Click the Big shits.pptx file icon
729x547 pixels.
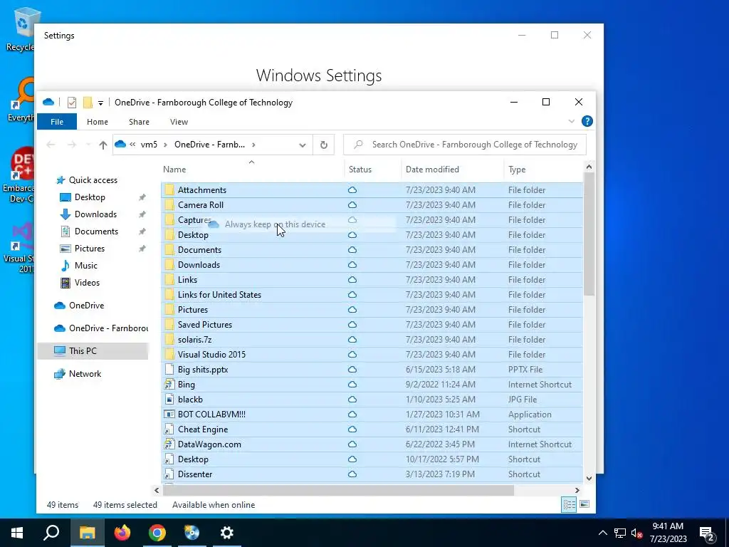169,370
